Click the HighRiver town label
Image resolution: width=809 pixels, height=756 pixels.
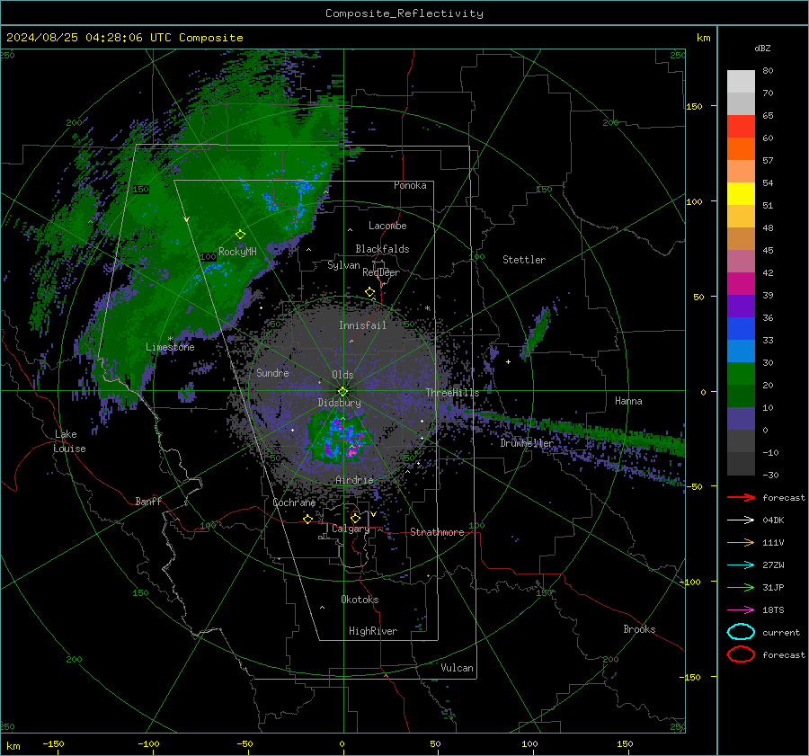tap(373, 631)
